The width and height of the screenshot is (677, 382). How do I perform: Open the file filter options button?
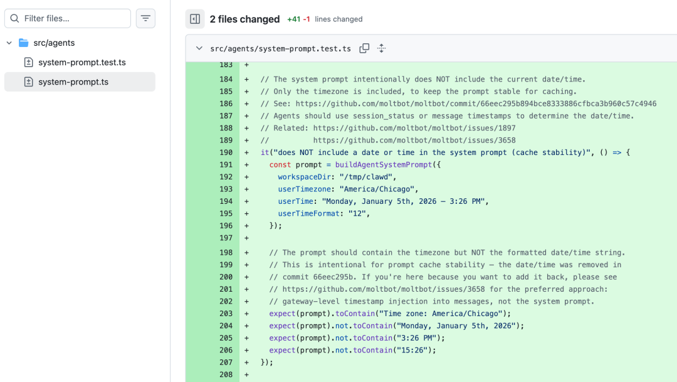(145, 18)
